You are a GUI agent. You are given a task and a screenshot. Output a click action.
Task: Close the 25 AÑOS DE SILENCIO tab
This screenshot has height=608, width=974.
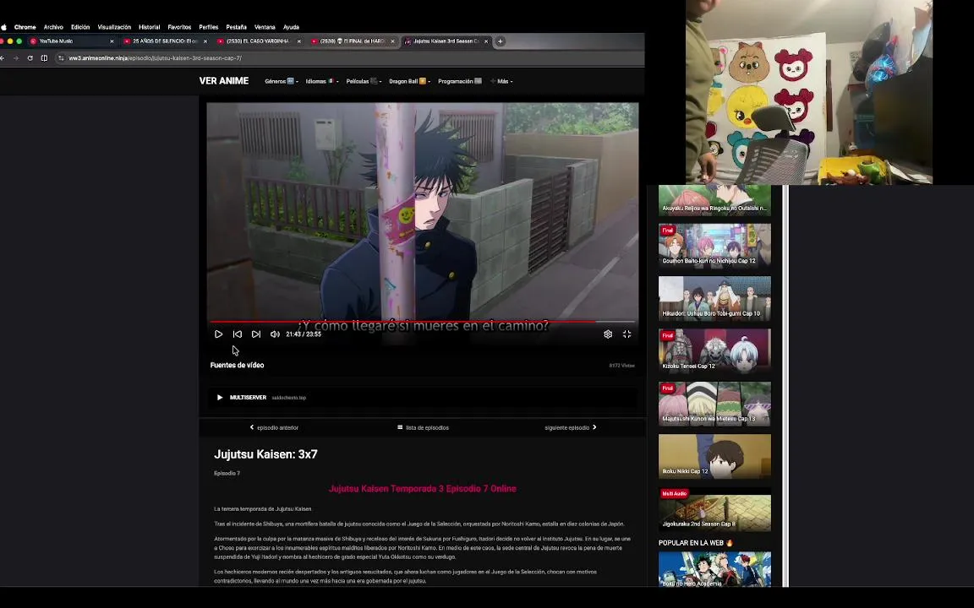(205, 41)
